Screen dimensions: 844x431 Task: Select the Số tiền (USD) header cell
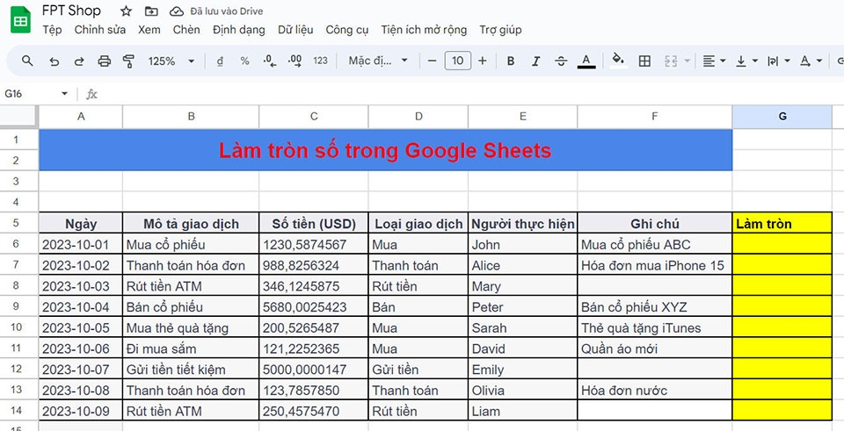(314, 223)
